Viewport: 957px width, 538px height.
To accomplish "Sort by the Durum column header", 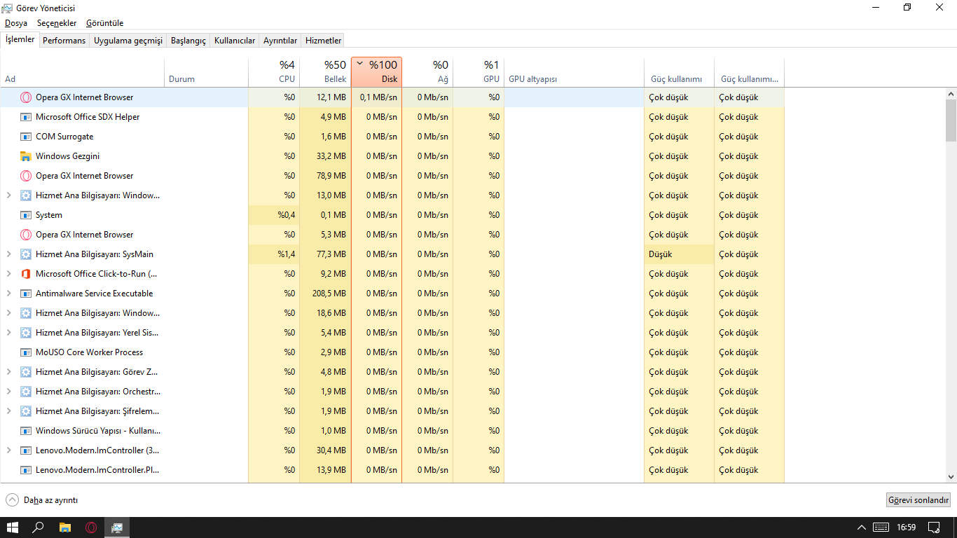I will [207, 72].
